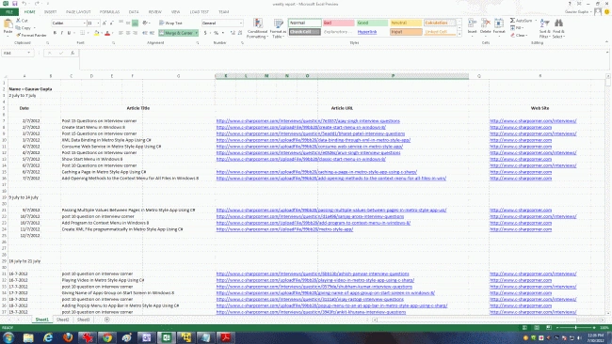612x344 pixels.
Task: Open Adobe Reader from the taskbar
Action: coord(225,337)
